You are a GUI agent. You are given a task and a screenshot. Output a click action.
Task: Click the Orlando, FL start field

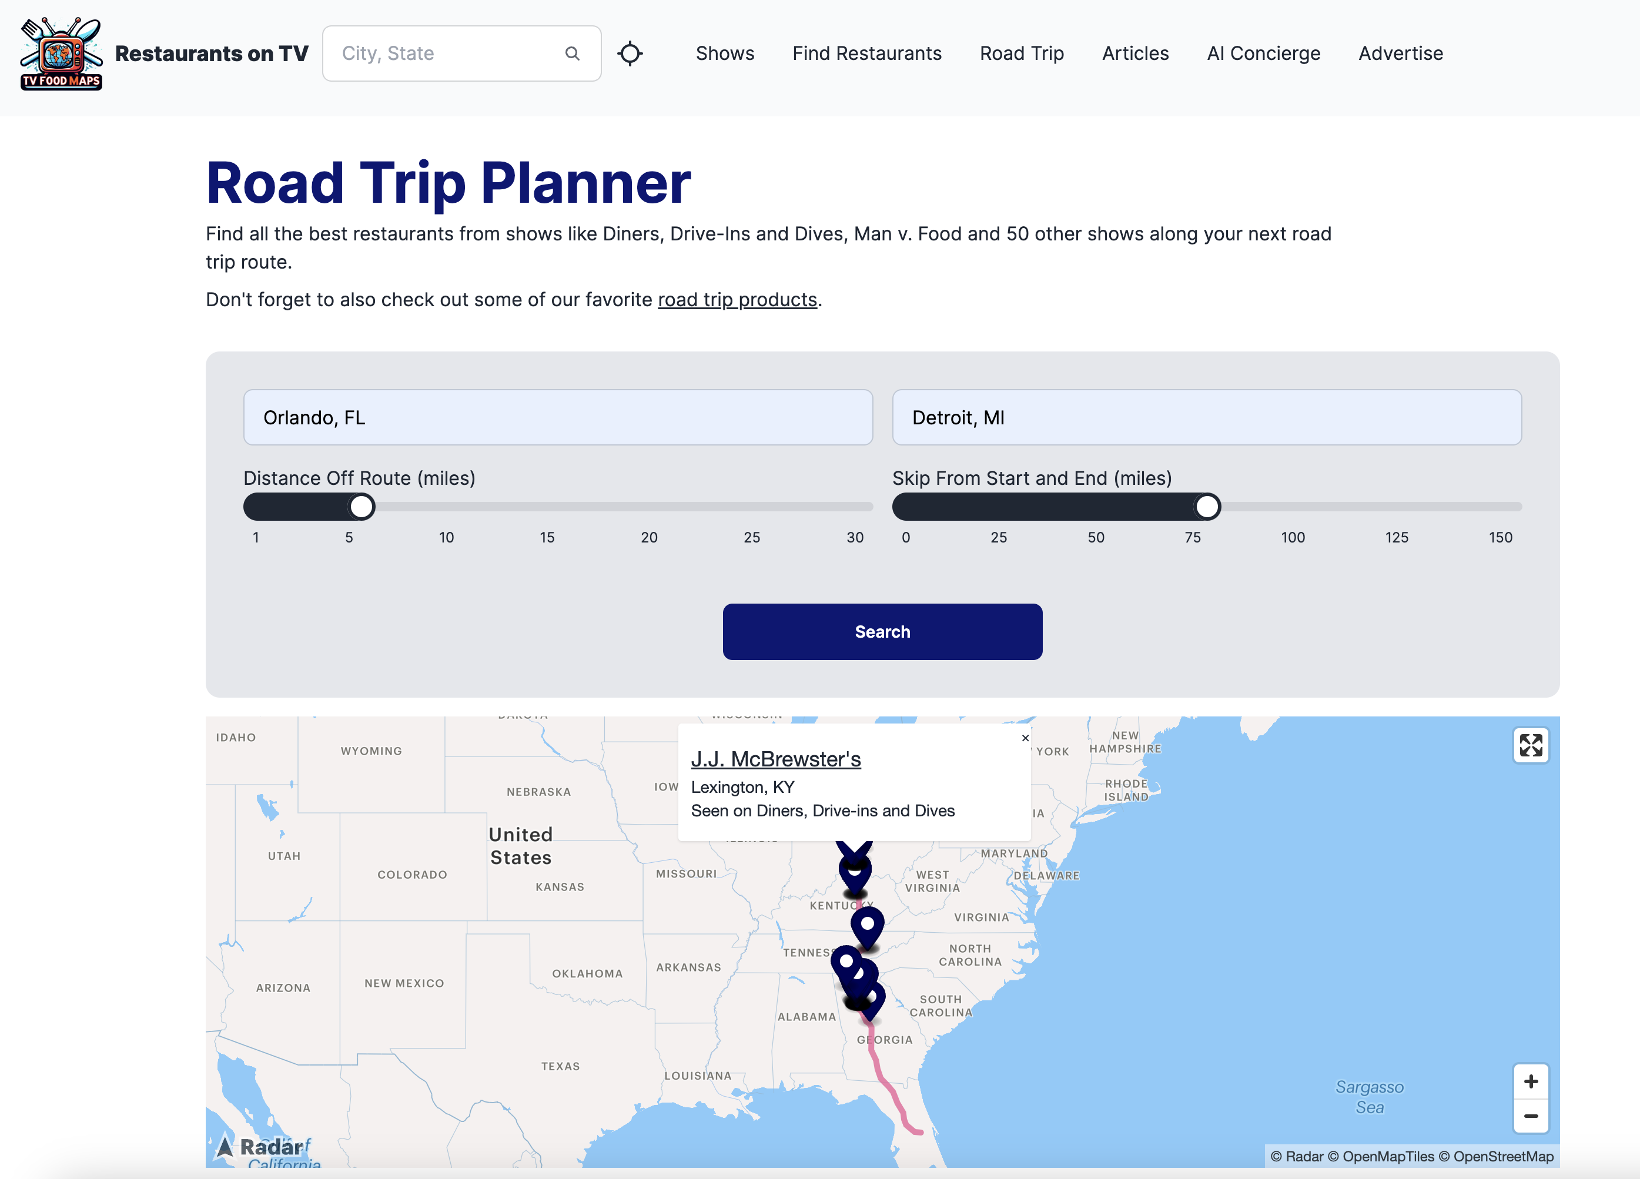coord(557,418)
